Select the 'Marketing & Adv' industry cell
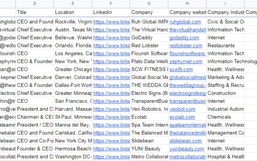Viewport: 257px width, 161px height. click(225, 77)
